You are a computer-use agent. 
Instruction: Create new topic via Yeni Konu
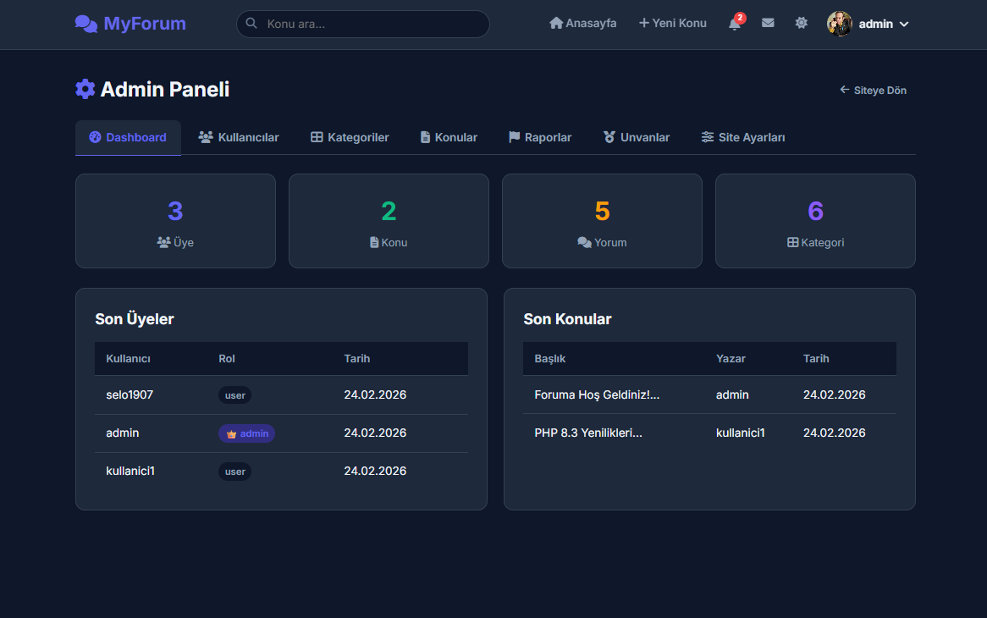[x=673, y=24]
